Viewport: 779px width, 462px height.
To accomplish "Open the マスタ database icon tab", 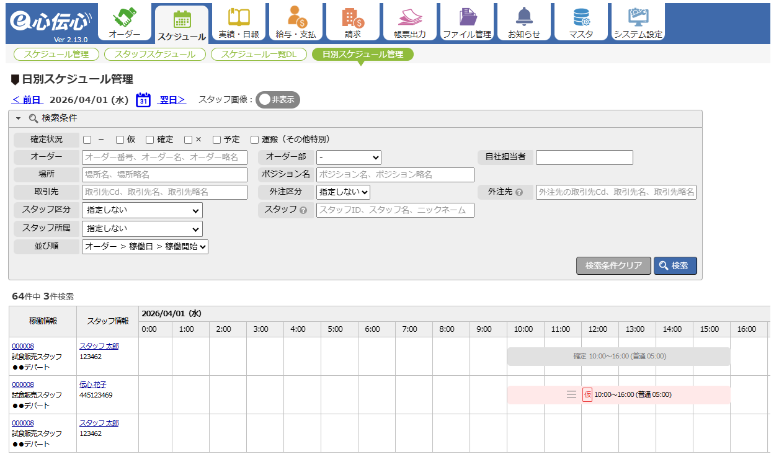I will coord(581,22).
